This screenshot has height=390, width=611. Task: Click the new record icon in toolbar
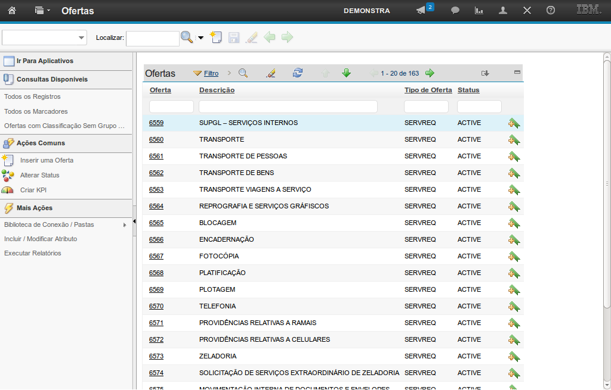(x=216, y=38)
